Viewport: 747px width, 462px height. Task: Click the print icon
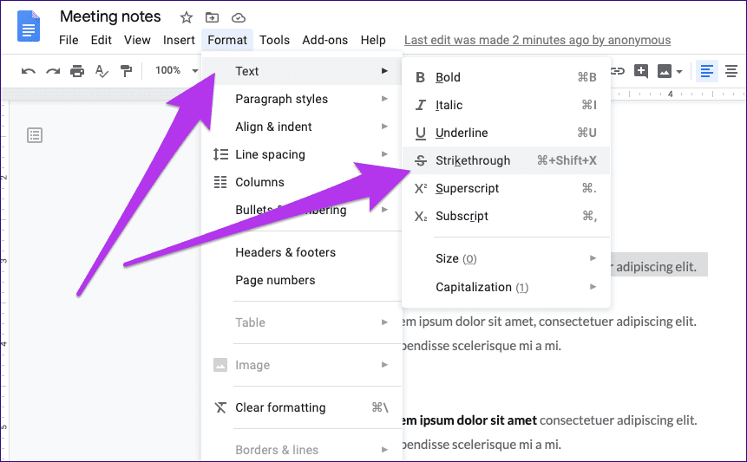(77, 71)
